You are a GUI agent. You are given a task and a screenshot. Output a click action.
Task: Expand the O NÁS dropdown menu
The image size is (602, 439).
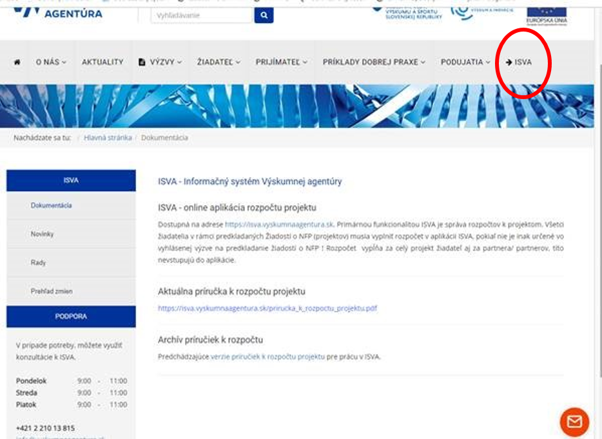[x=51, y=62]
